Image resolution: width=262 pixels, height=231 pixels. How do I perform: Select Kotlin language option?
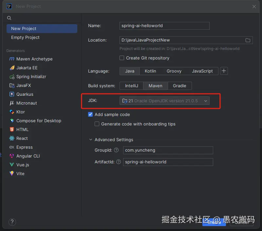(150, 71)
